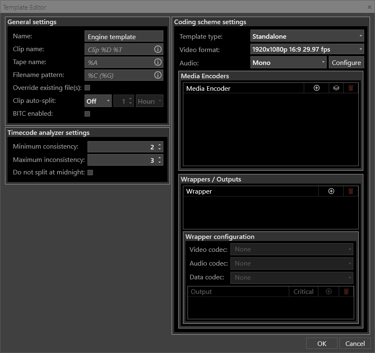The image size is (375, 353).
Task: Decrease the Minimum consistency value
Action: 160,149
